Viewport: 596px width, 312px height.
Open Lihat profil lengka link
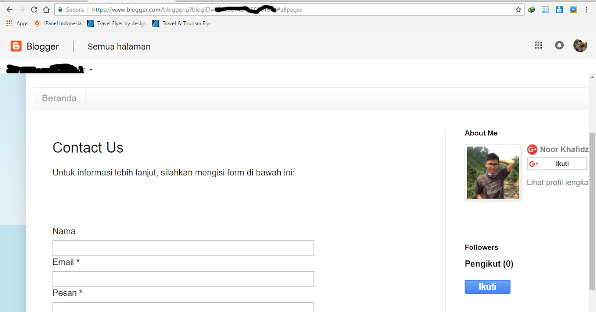coord(557,182)
